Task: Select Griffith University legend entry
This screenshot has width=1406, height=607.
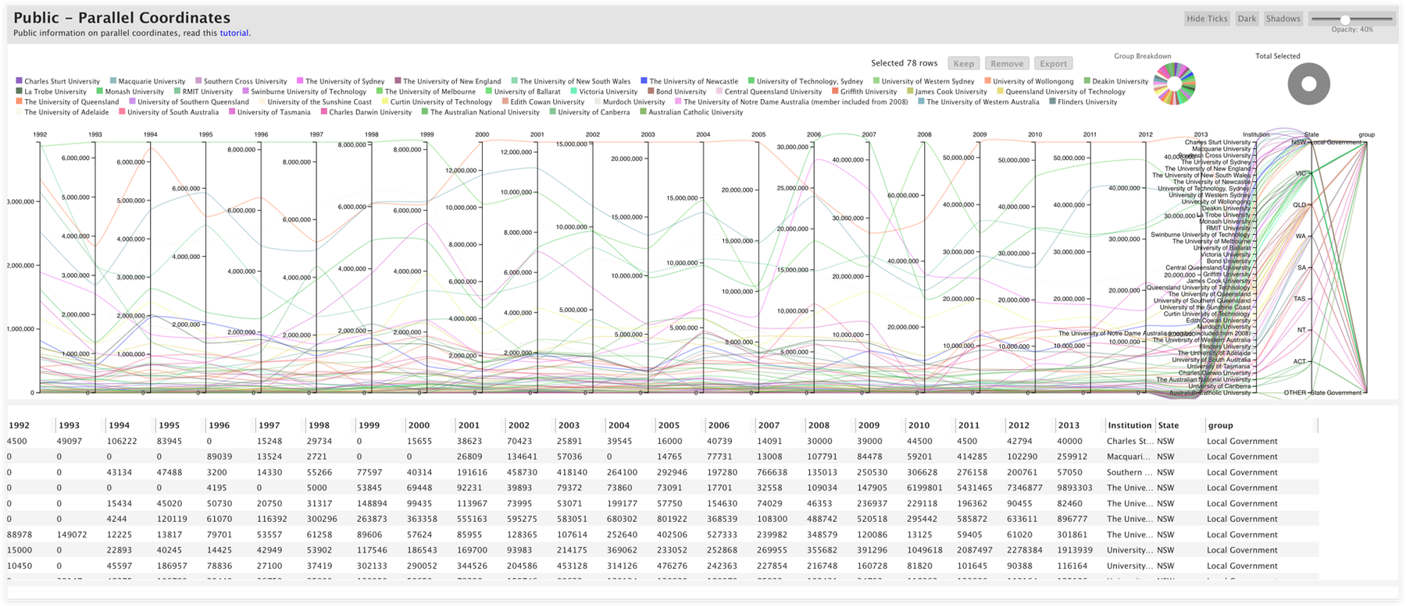Action: click(x=865, y=91)
